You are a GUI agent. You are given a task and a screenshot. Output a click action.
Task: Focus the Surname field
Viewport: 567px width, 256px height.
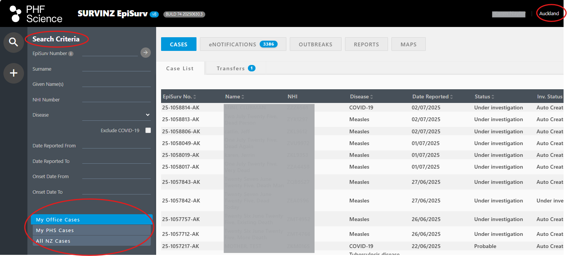tap(117, 68)
